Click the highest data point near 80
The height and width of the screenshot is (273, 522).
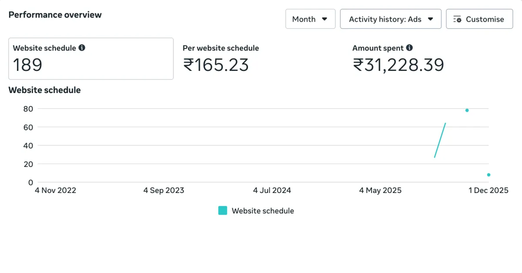point(467,110)
